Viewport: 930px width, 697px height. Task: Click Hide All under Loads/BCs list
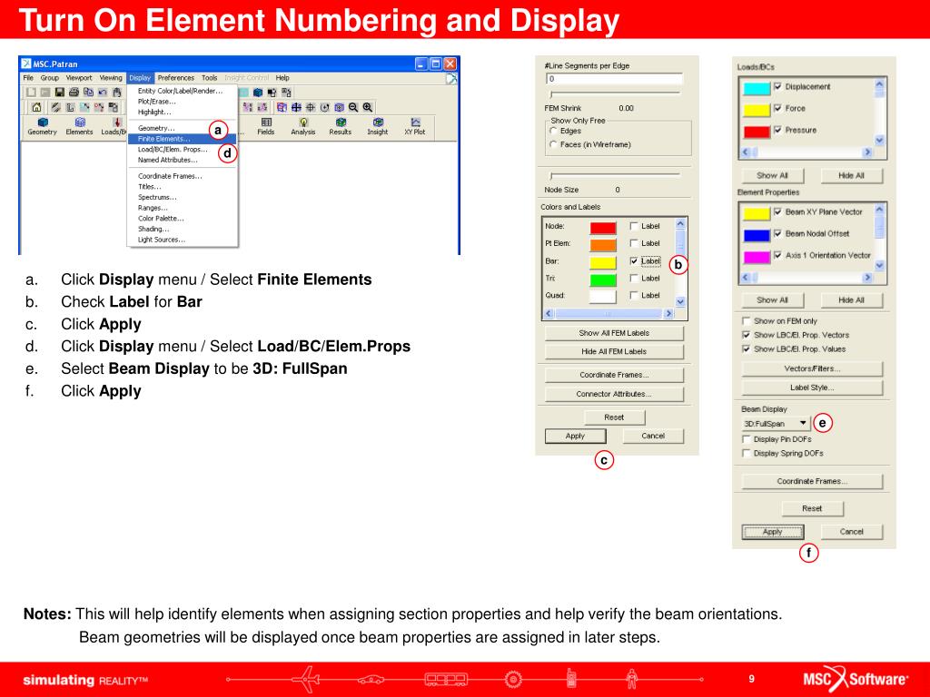pos(851,175)
